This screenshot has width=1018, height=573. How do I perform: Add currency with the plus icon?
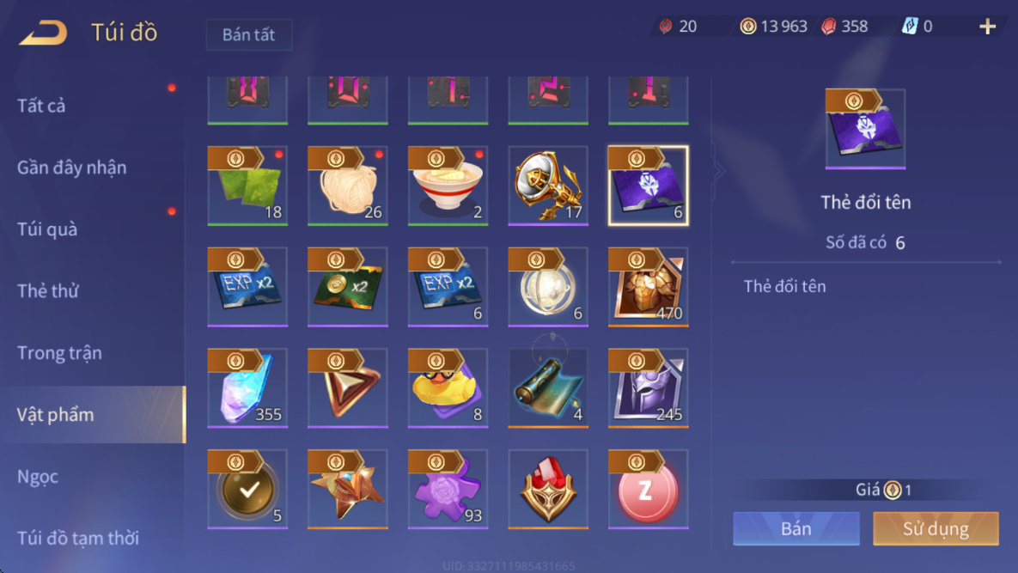pyautogui.click(x=987, y=27)
